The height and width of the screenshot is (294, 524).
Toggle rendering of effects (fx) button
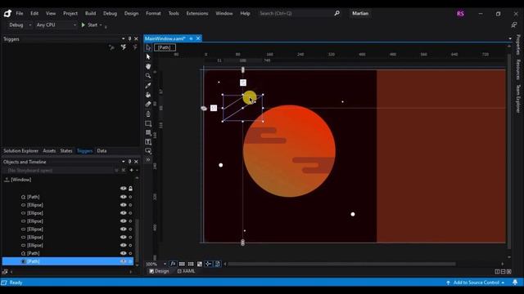point(173,264)
